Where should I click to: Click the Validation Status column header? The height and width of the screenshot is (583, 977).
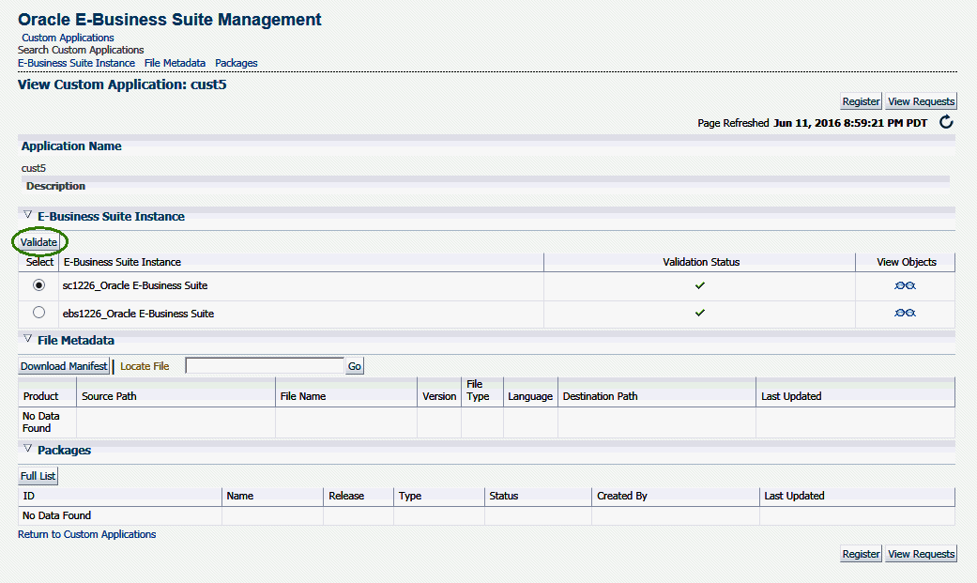(x=701, y=262)
